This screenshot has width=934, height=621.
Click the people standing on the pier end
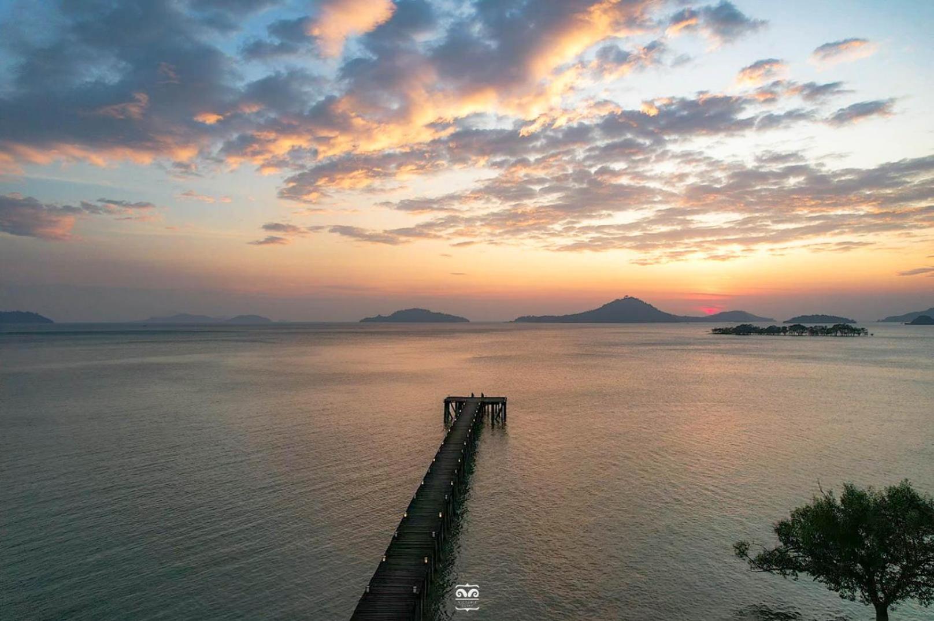[x=477, y=396]
